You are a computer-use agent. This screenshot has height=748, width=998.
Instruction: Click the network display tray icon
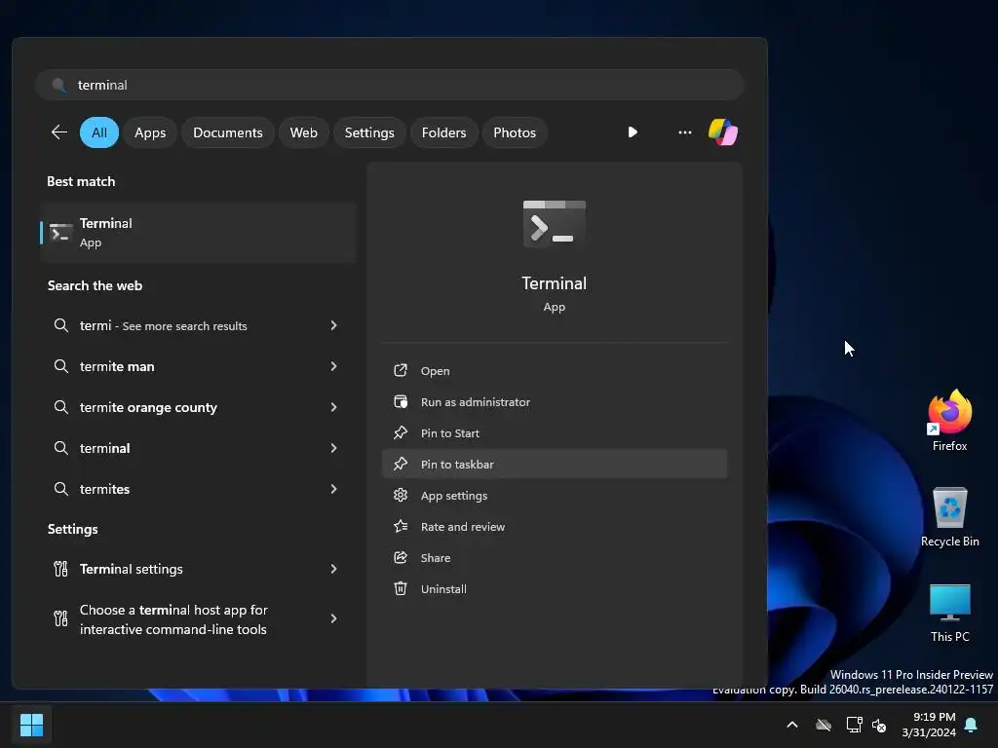click(854, 725)
